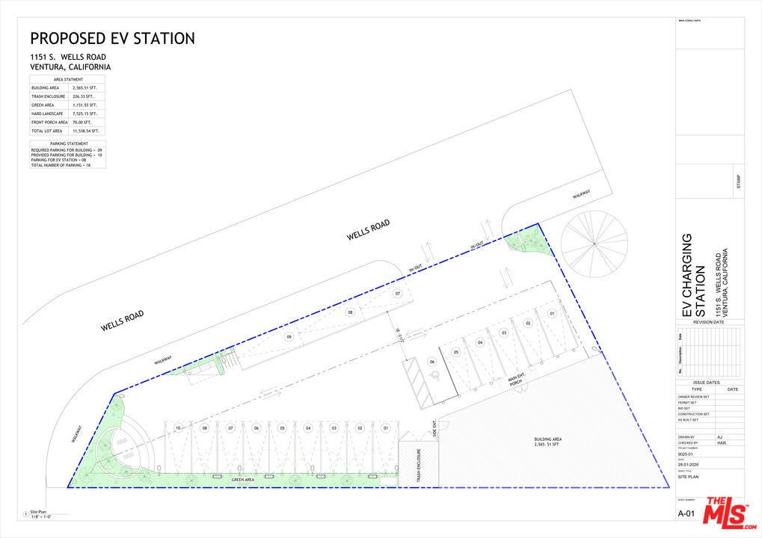
Task: Click the Revision Date table grid
Action: 710,352
